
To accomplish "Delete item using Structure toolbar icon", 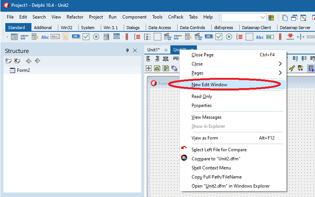I will (x=17, y=61).
